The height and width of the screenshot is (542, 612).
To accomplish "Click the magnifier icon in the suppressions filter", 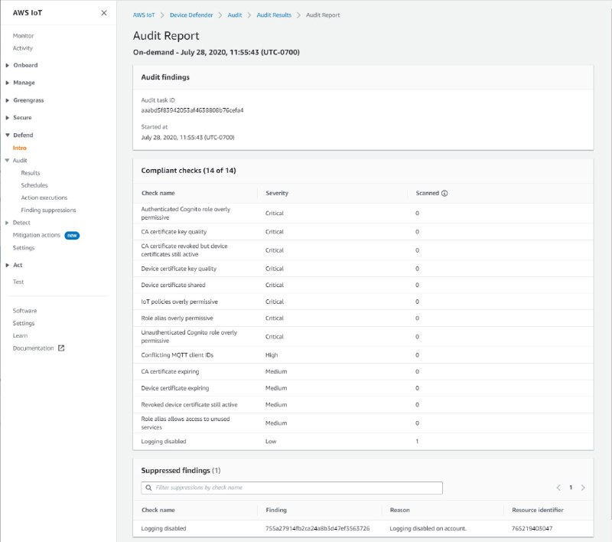I will pos(148,488).
